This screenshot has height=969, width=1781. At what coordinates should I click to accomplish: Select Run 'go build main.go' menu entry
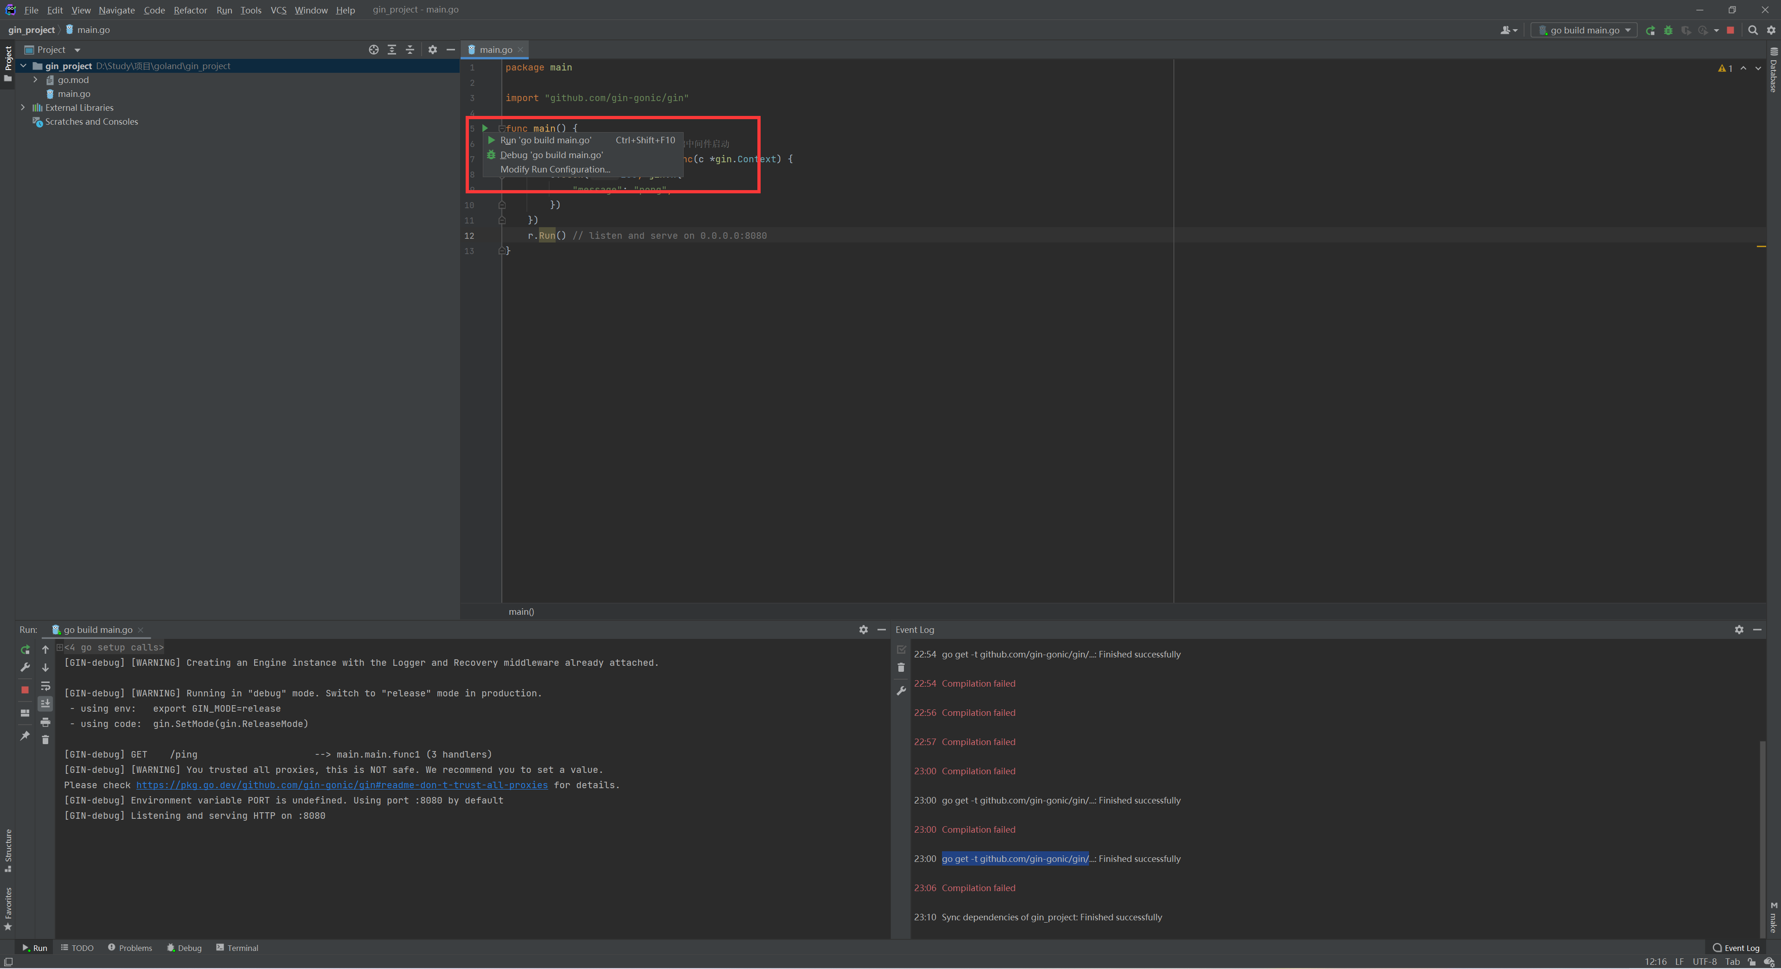tap(545, 140)
